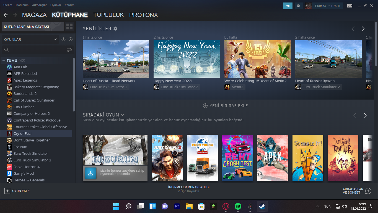Switch to the Topluluk tab

108,15
